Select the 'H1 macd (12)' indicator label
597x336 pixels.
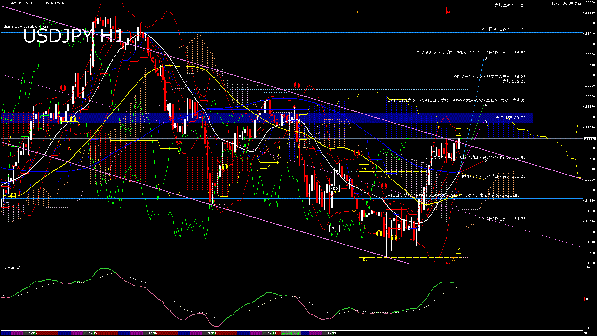pos(12,268)
